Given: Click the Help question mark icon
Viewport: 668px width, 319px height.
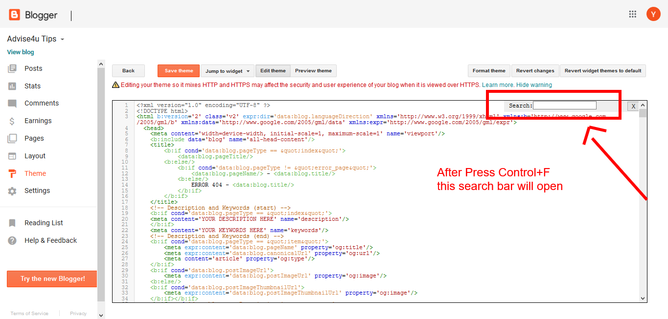Looking at the screenshot, I should (x=12, y=240).
